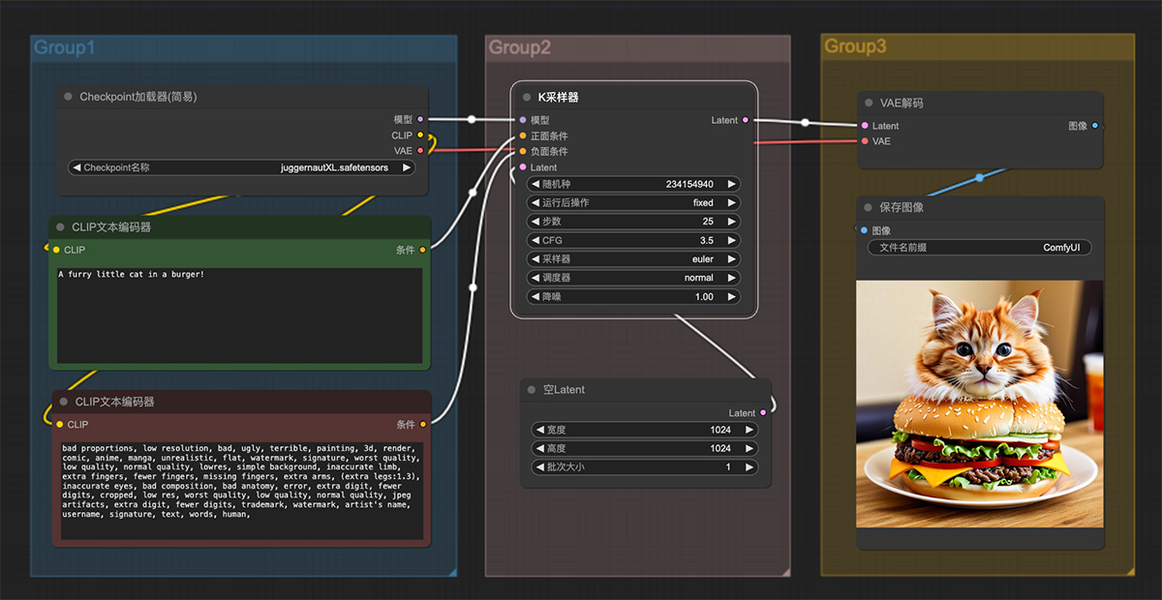Increase 步数 with the right arrow
Screen dimensions: 1162x600
(732, 222)
